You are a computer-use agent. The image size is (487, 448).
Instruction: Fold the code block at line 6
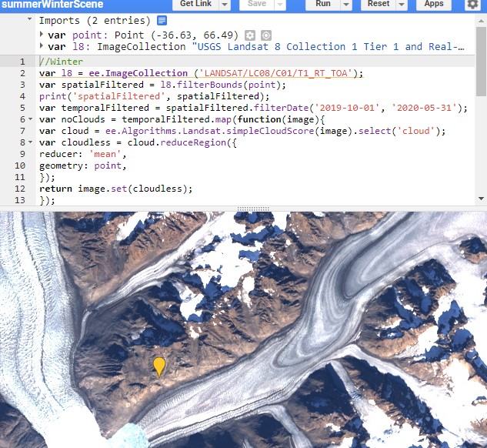point(30,119)
